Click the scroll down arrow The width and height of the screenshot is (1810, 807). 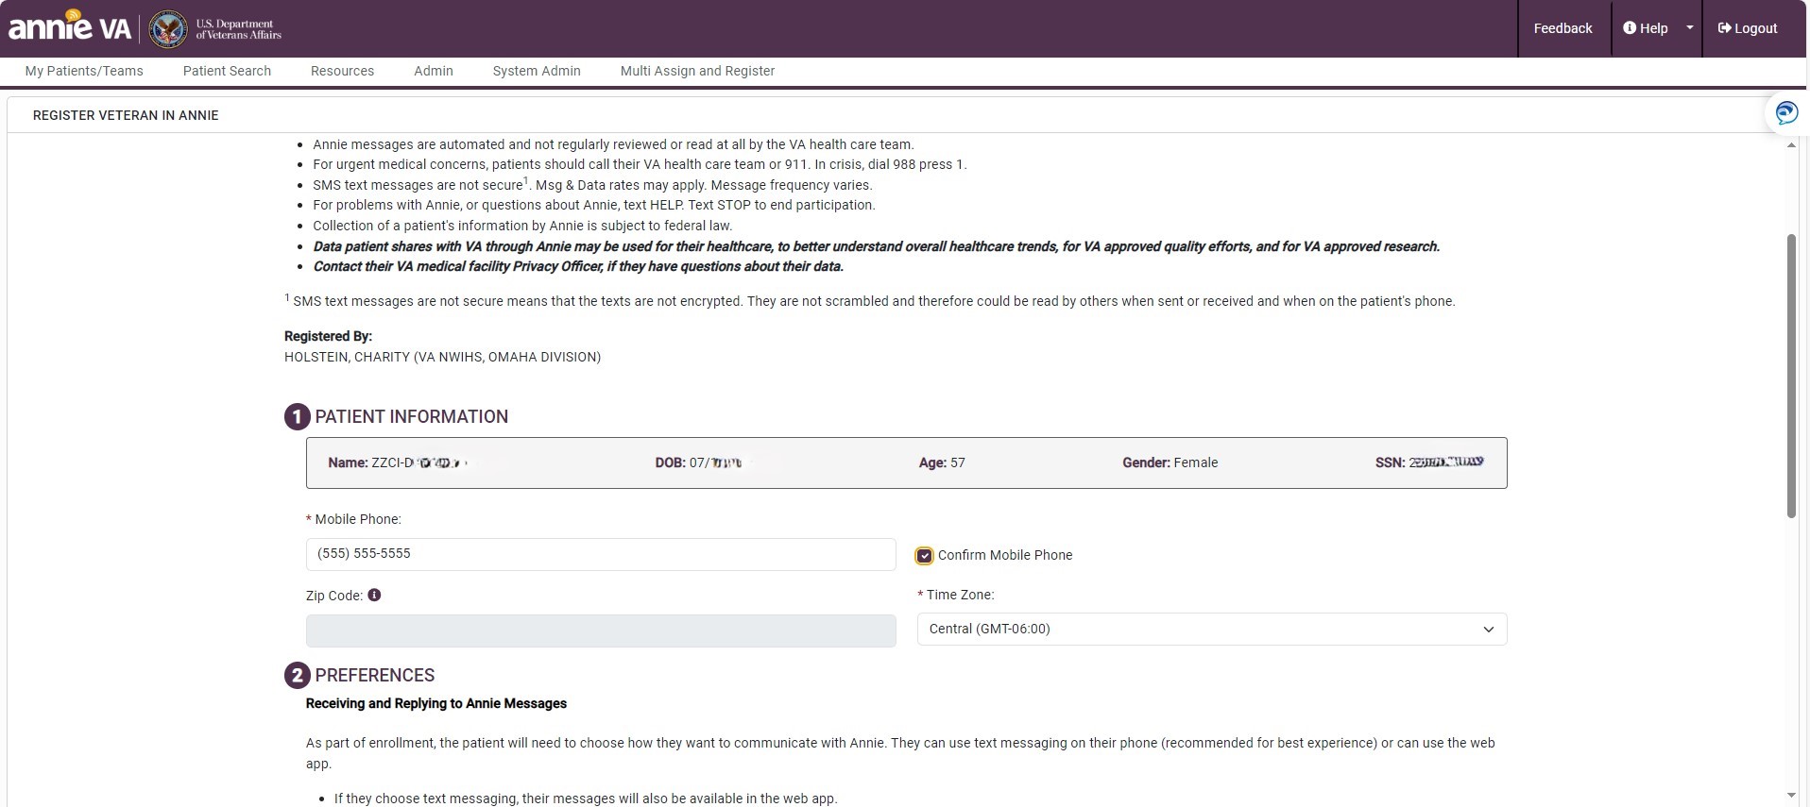pos(1791,796)
